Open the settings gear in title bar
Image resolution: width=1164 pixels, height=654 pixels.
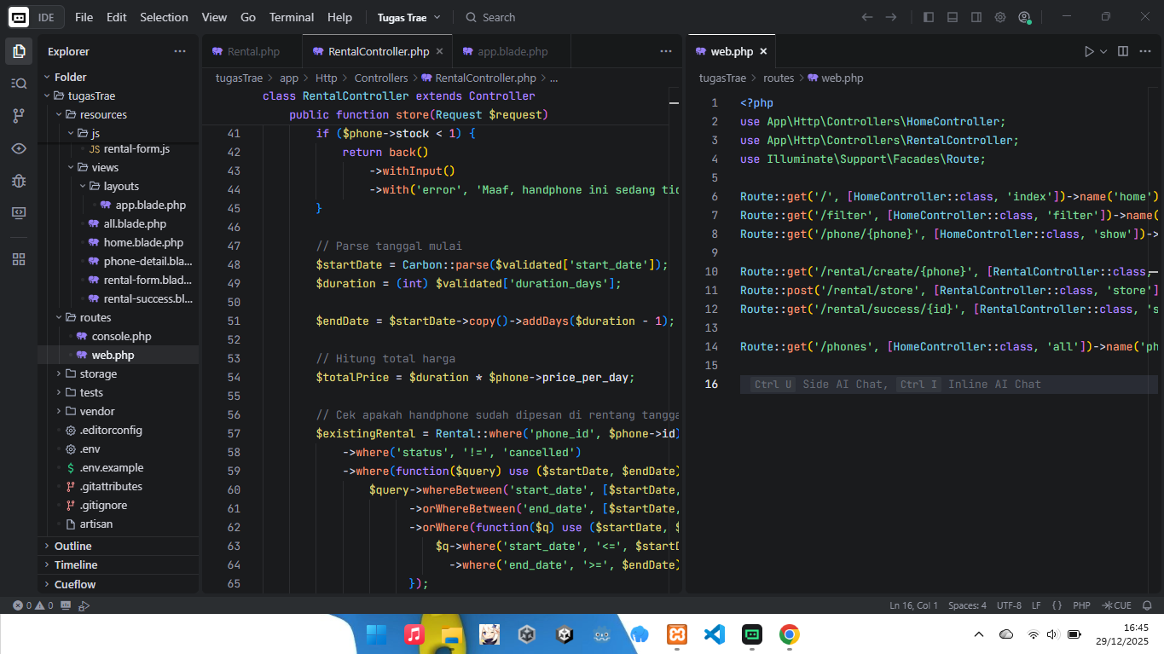point(1000,17)
